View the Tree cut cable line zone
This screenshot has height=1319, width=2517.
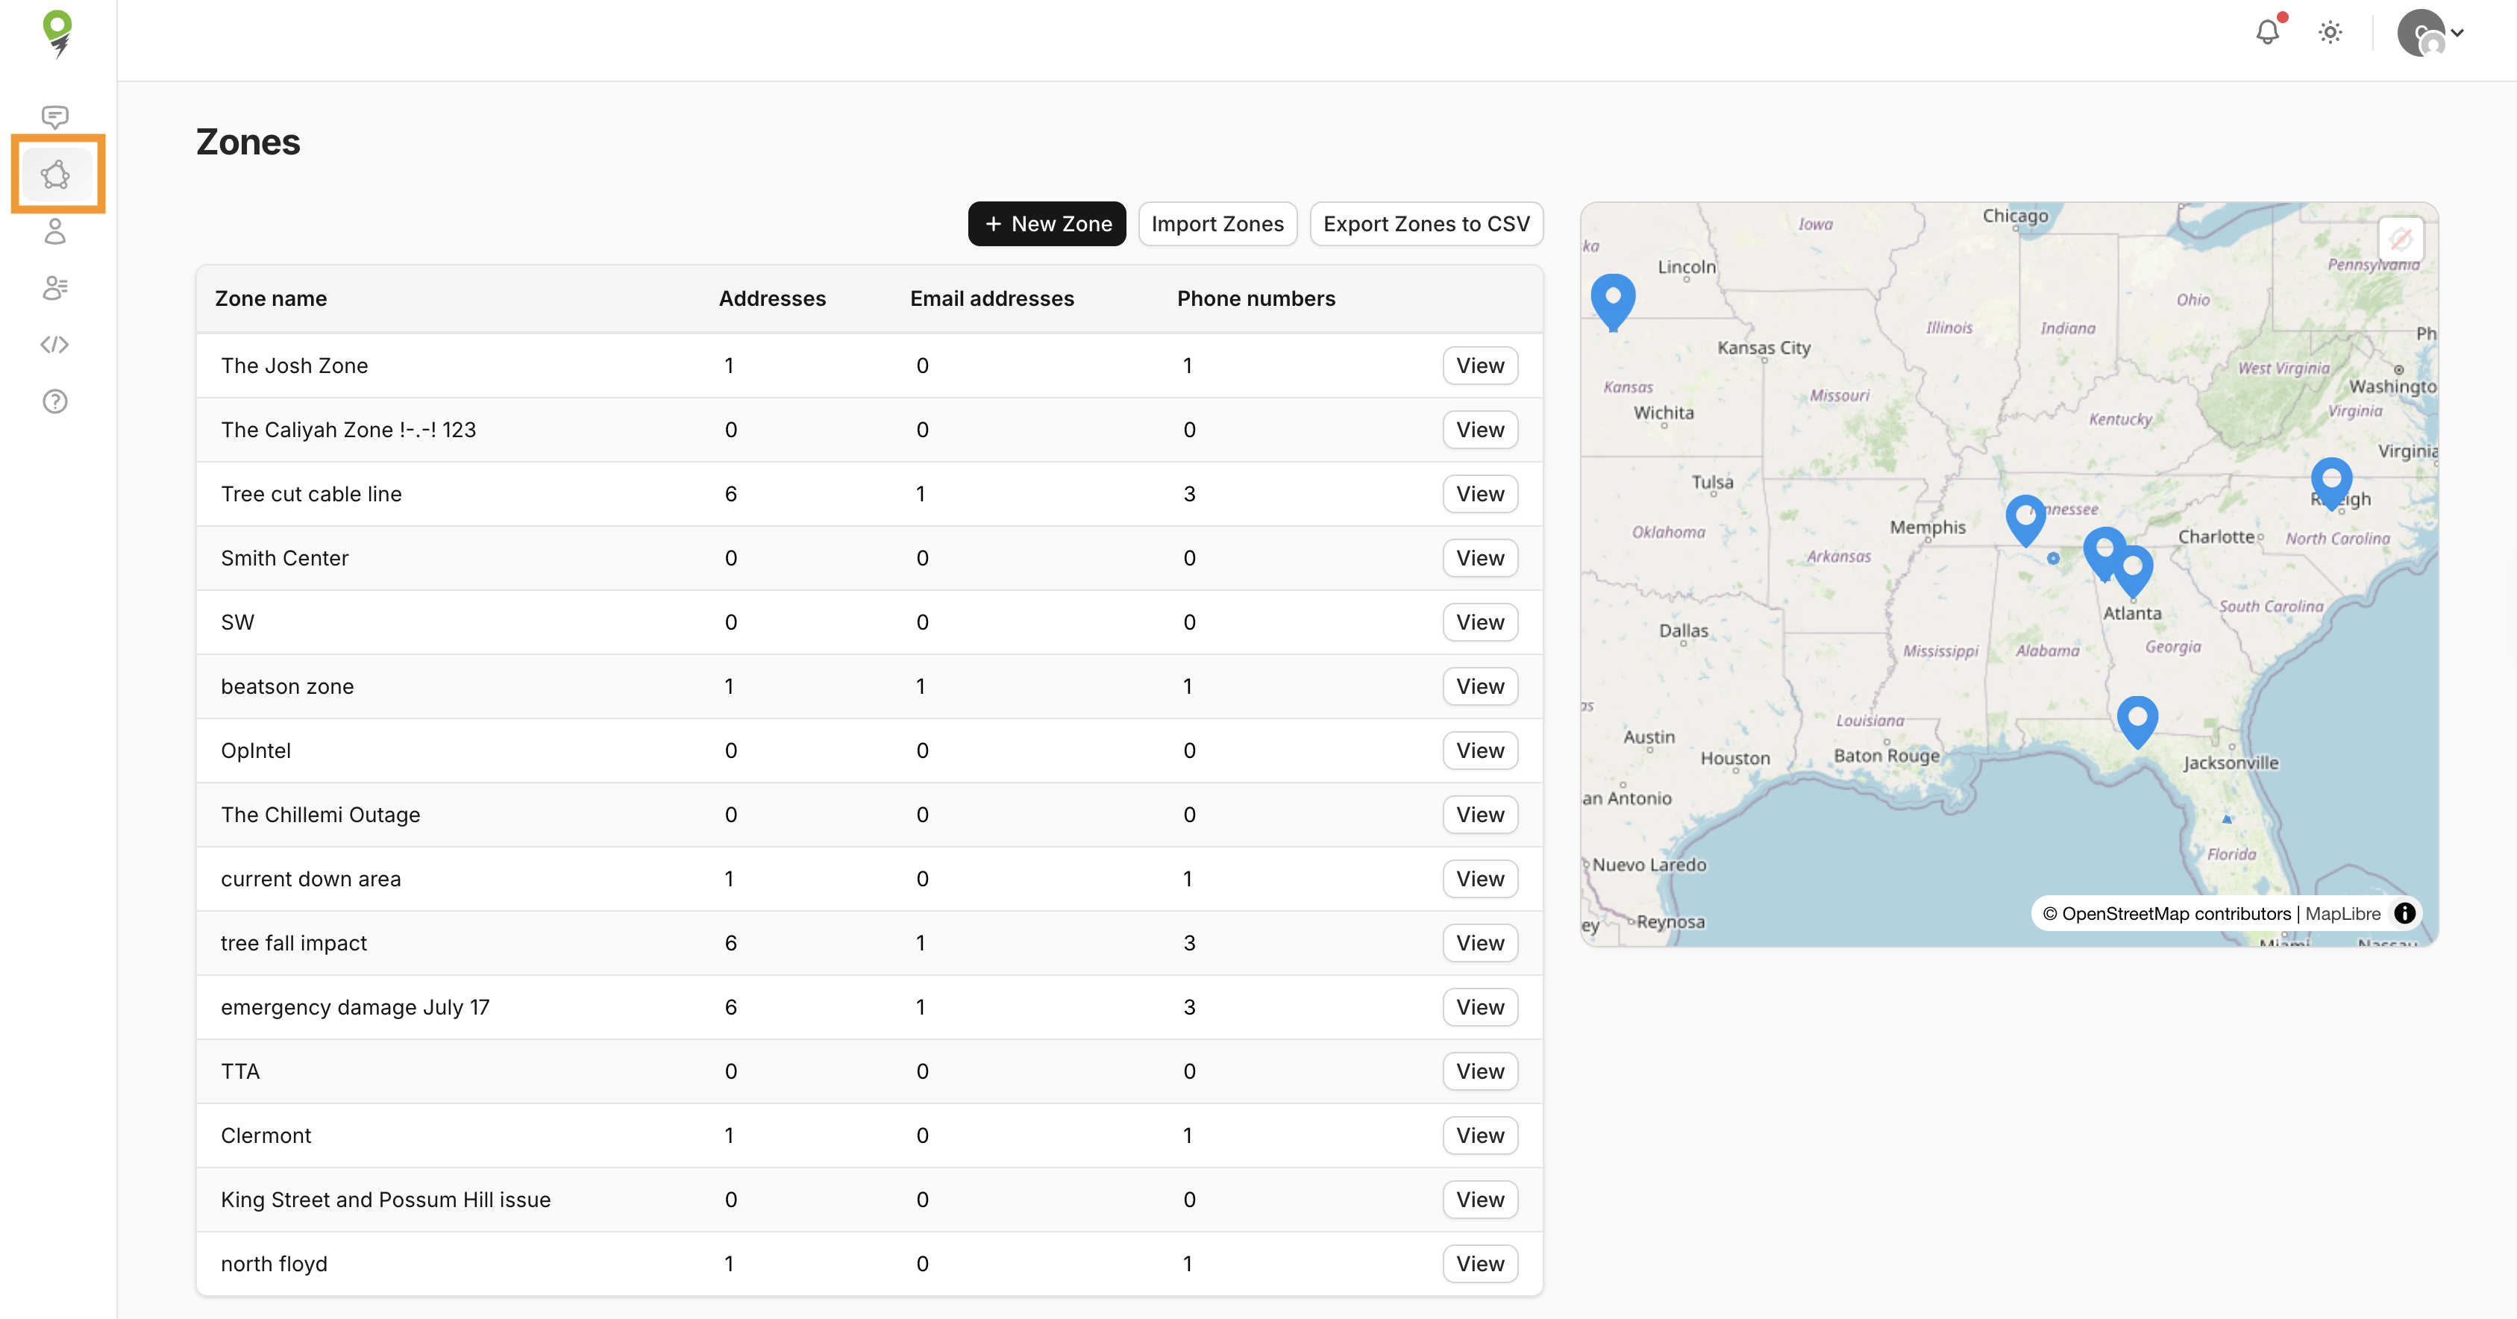(1479, 493)
